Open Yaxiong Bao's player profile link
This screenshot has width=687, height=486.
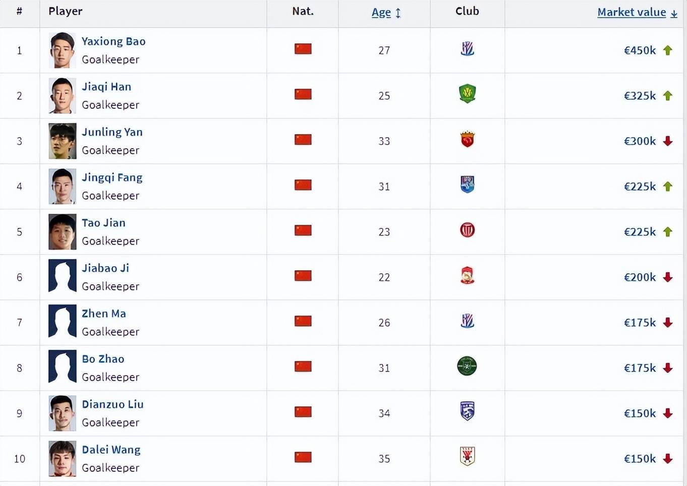pyautogui.click(x=113, y=41)
